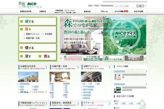Open first event arrow in sidebar
164x109 pixels.
pos(146,71)
